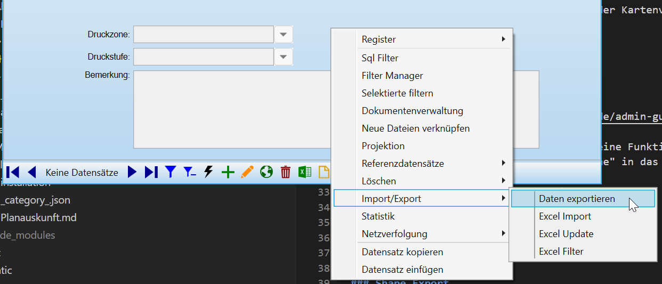Screen dimensions: 662x284
Task: Click the remove filter funnel icon
Action: pyautogui.click(x=189, y=172)
